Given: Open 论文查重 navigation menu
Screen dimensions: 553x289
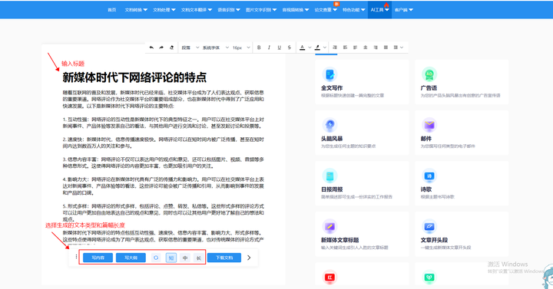Looking at the screenshot, I should coord(326,10).
